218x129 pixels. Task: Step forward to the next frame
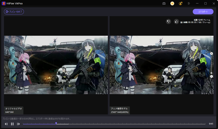click(x=18, y=124)
